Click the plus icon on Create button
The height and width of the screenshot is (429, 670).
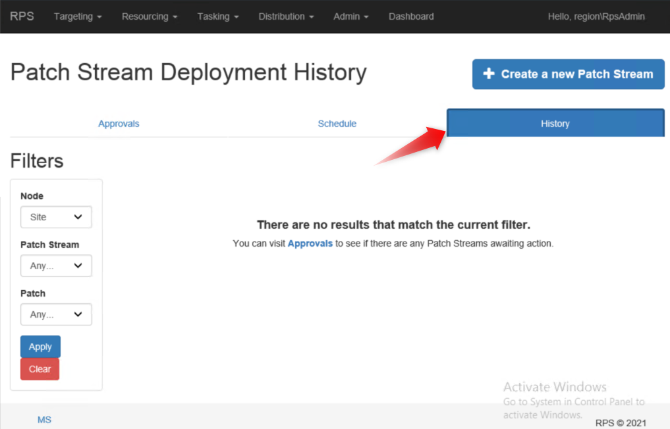point(489,74)
